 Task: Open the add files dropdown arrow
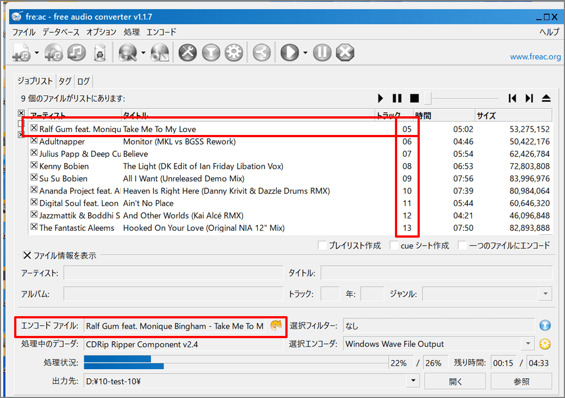click(37, 53)
